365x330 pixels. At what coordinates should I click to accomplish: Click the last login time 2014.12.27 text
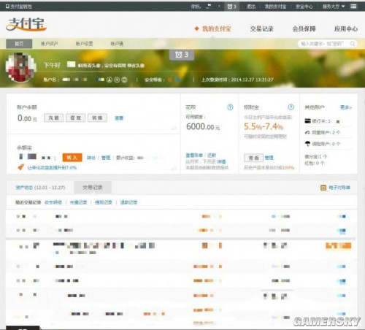pyautogui.click(x=237, y=80)
